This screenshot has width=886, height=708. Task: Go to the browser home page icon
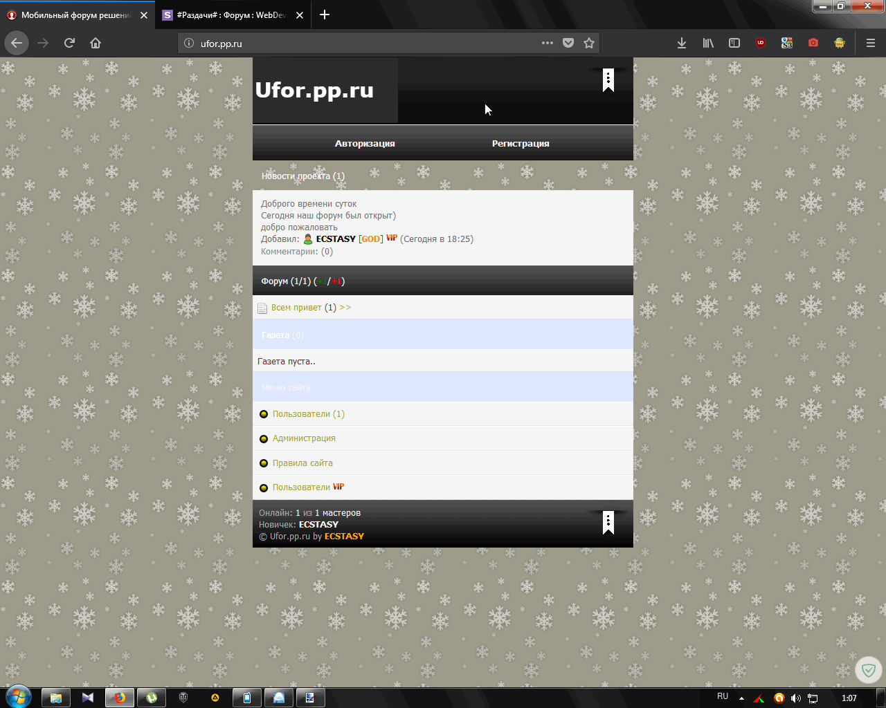[96, 43]
